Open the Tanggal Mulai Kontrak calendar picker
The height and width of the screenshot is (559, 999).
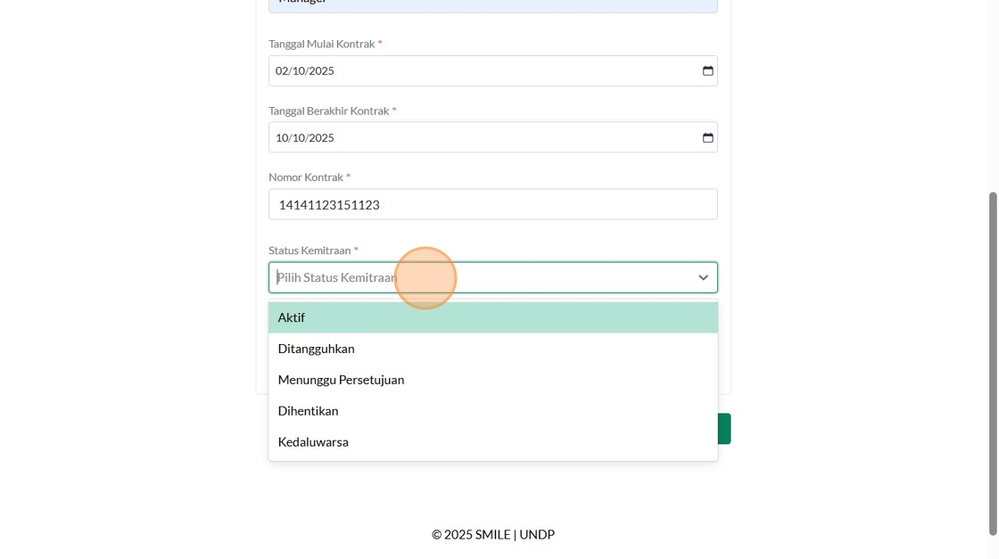tap(707, 71)
